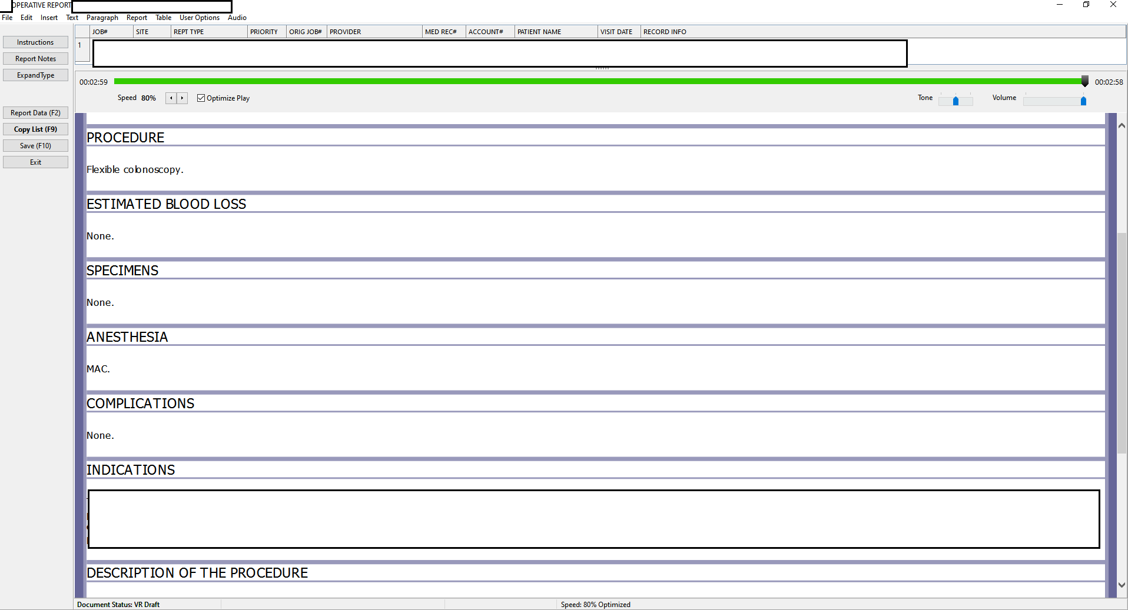Click the ANESTHESIA section heading

click(127, 337)
